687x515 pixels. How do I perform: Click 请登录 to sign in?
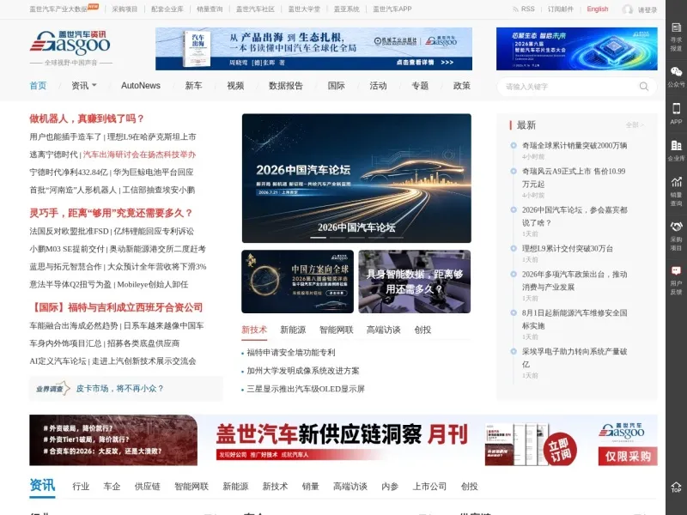tap(647, 9)
